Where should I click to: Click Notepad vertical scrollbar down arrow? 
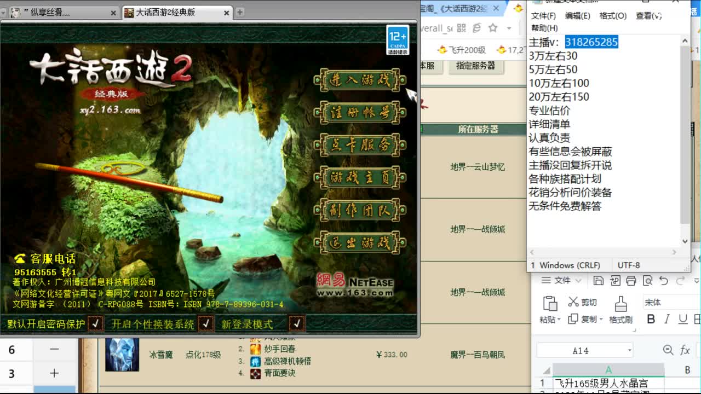(685, 241)
